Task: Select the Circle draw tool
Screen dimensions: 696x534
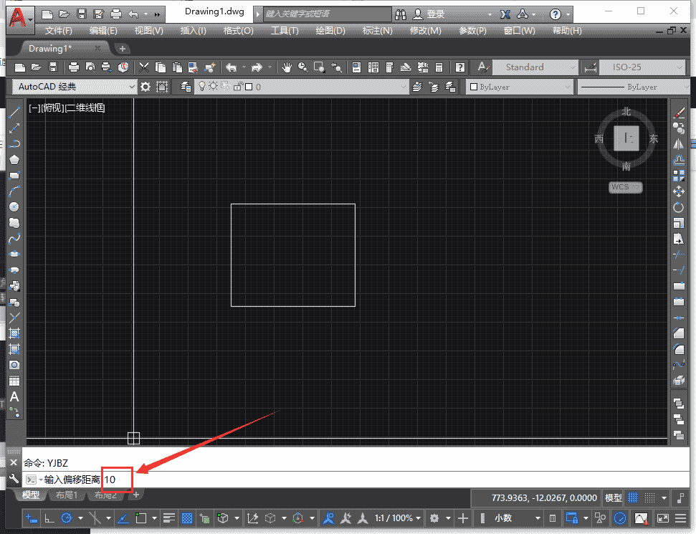Action: [x=14, y=206]
